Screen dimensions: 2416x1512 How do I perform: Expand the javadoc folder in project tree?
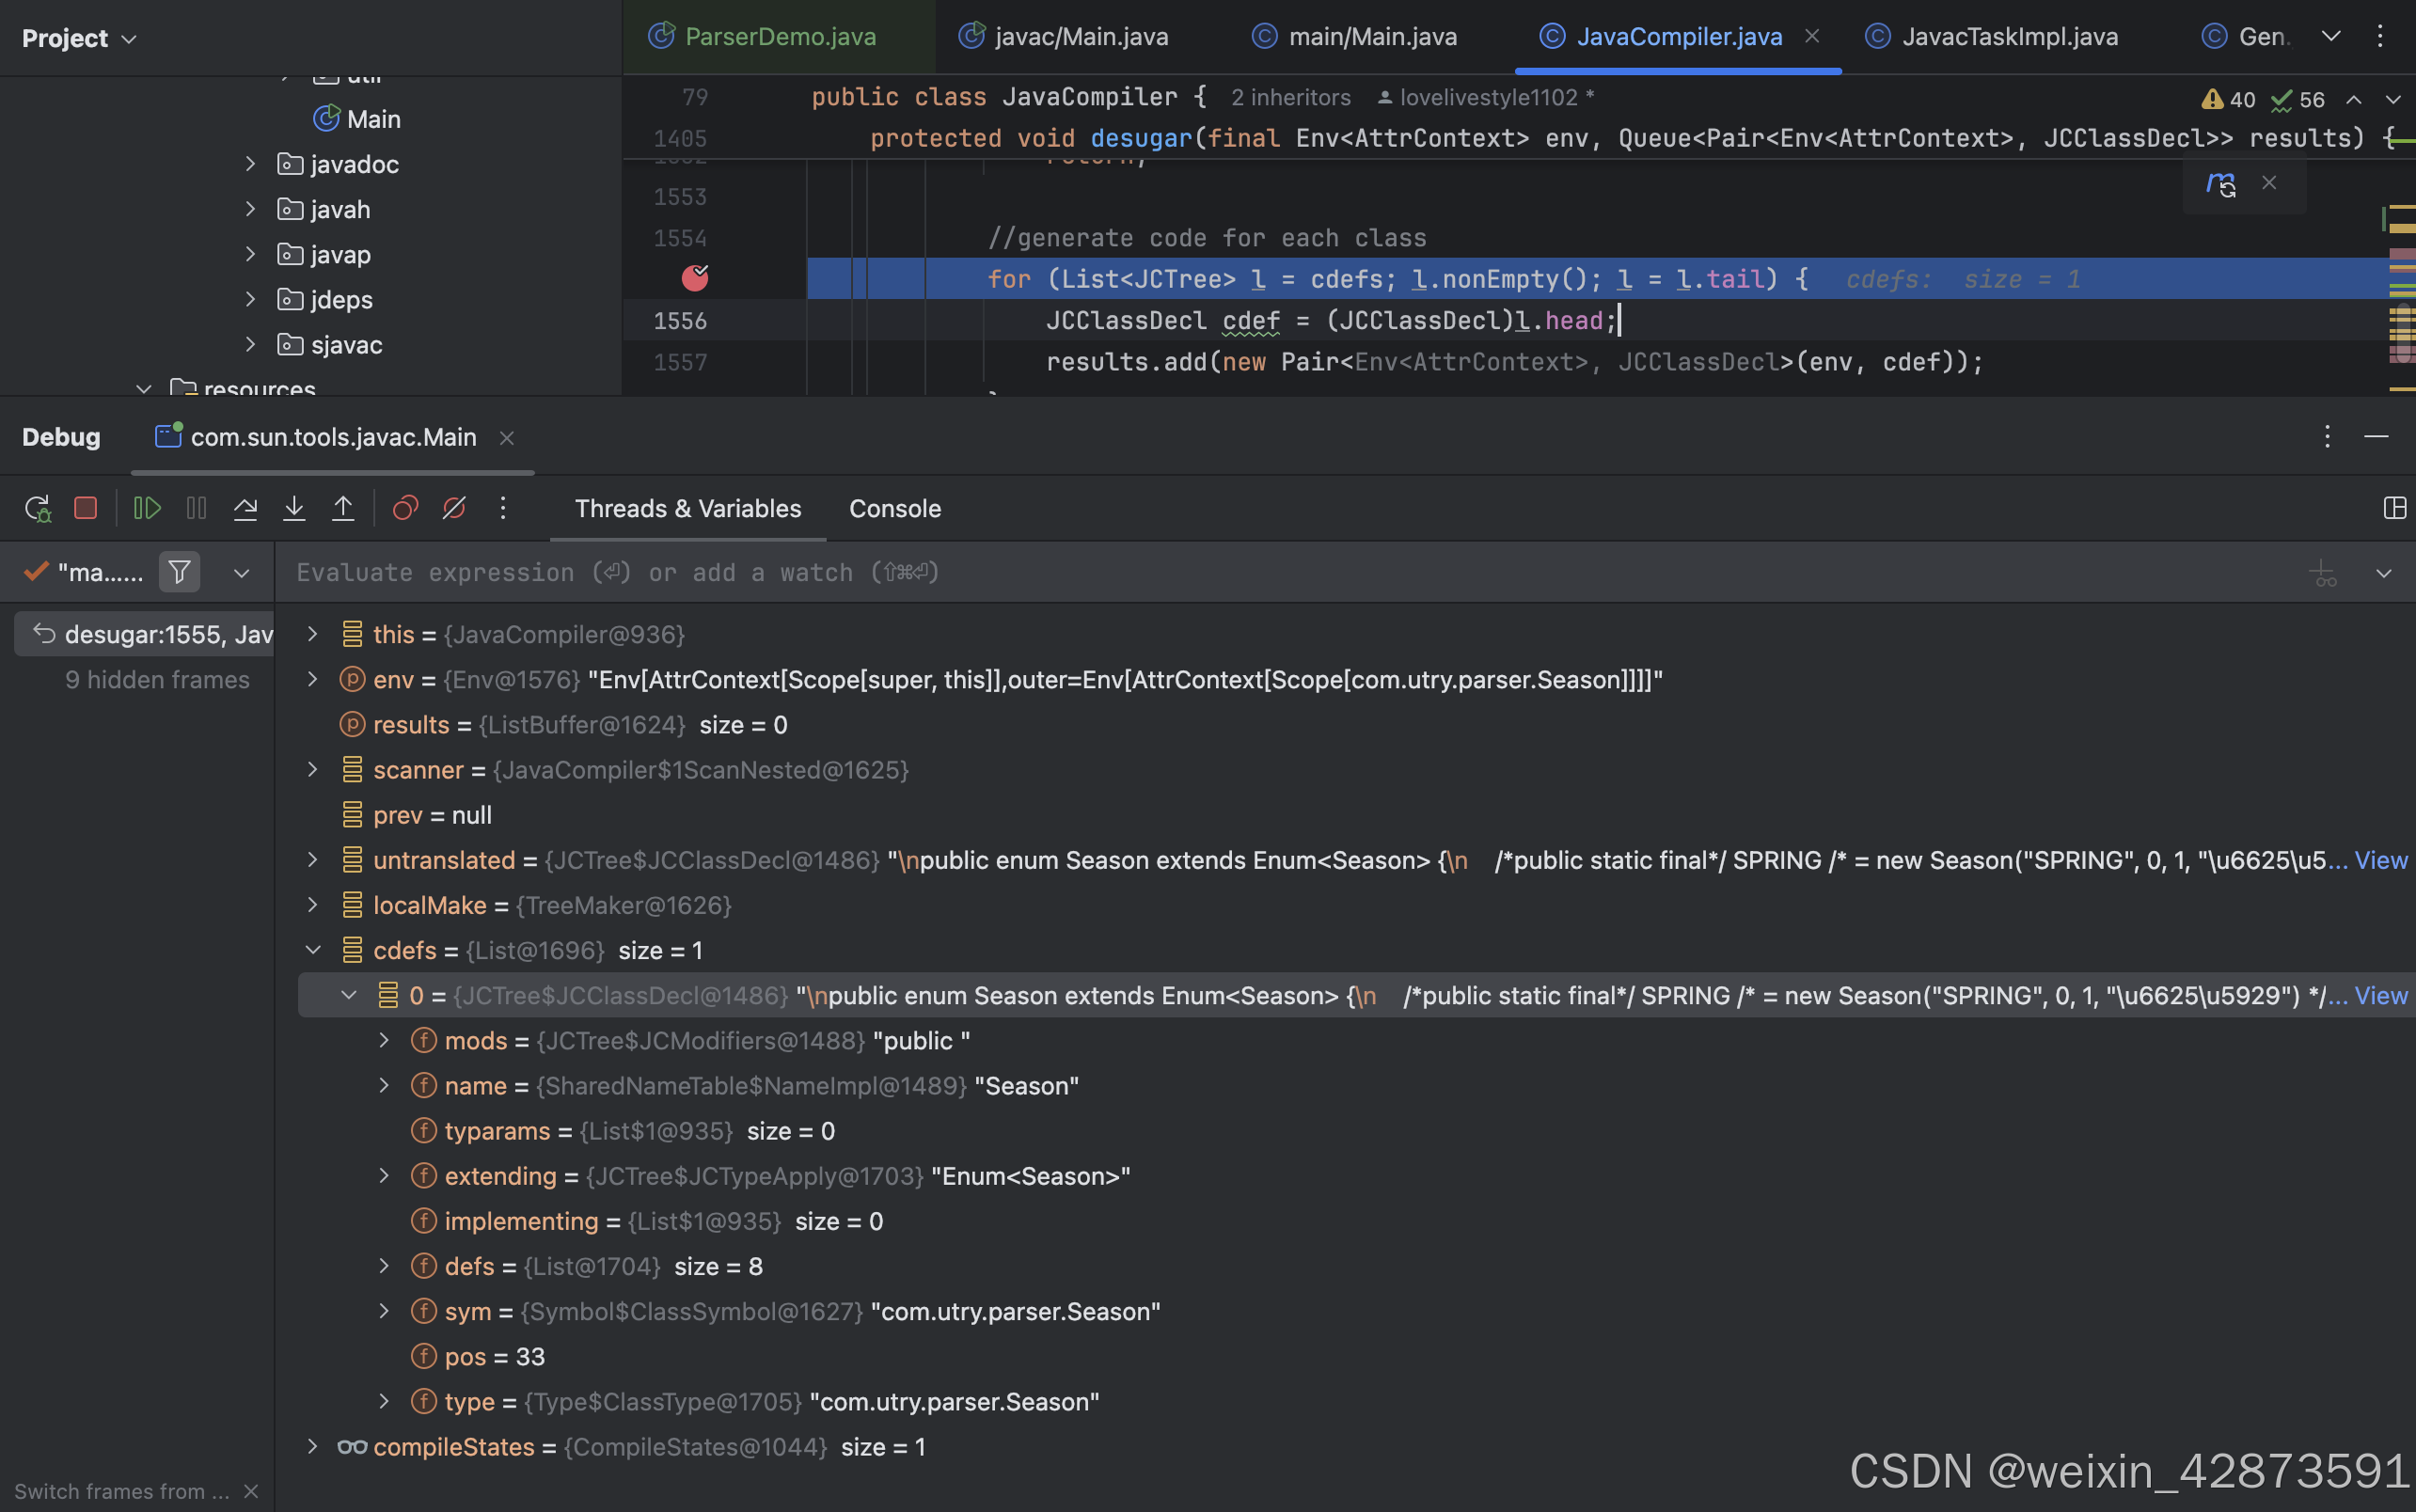tap(251, 164)
